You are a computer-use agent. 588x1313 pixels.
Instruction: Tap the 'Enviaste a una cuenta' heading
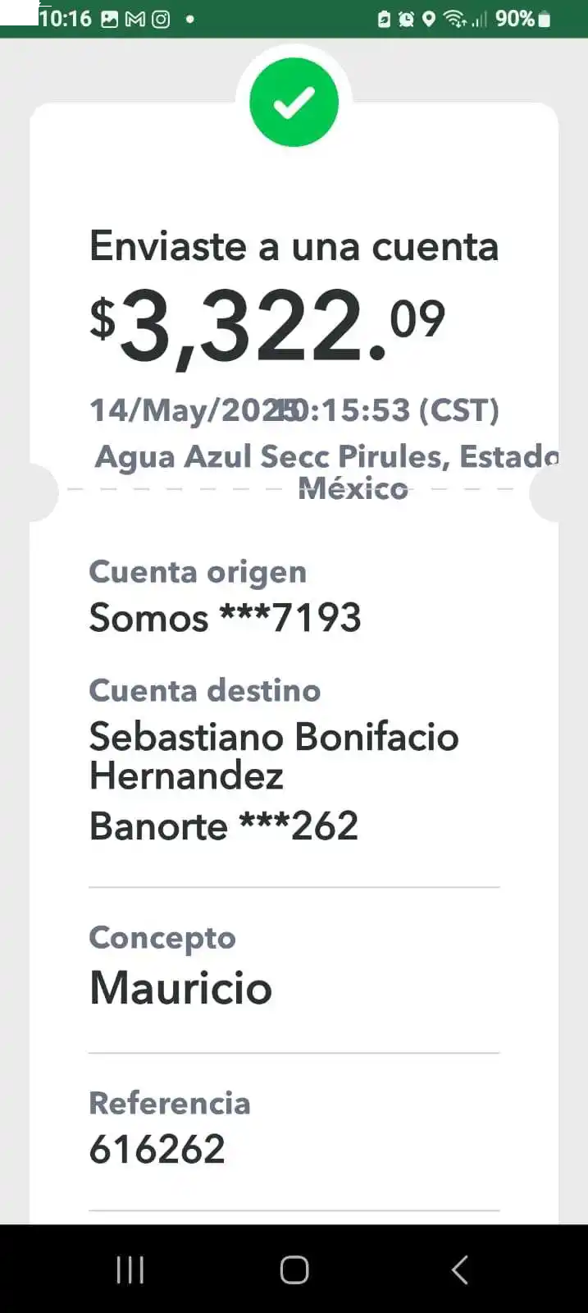(x=294, y=246)
